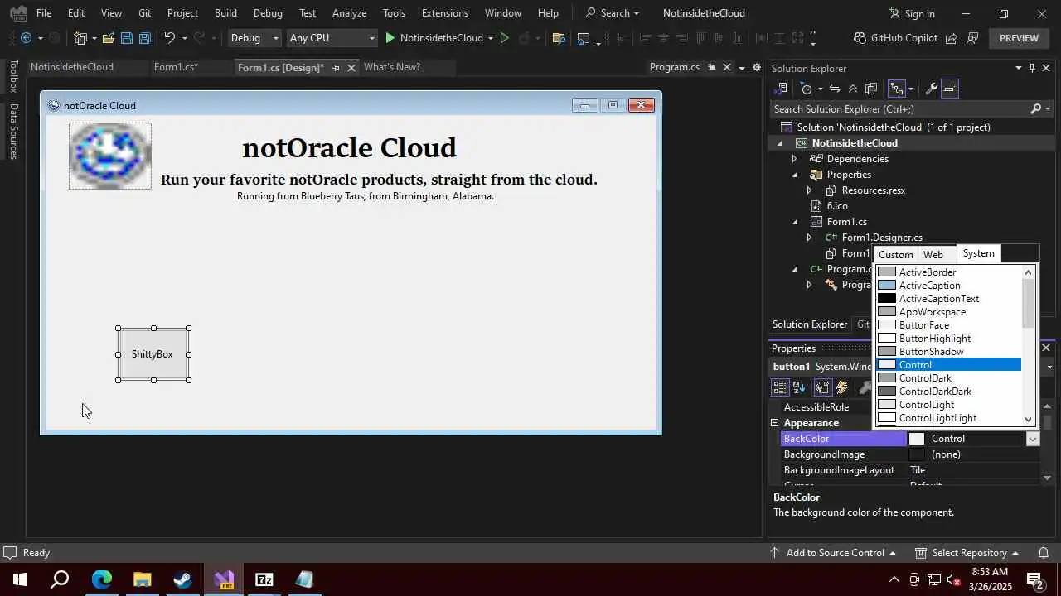Toggle auto-hide pin on Solution Explorer
This screenshot has height=596, width=1061.
tap(1032, 68)
